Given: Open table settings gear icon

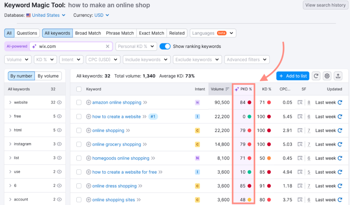Looking at the screenshot, I should 327,76.
